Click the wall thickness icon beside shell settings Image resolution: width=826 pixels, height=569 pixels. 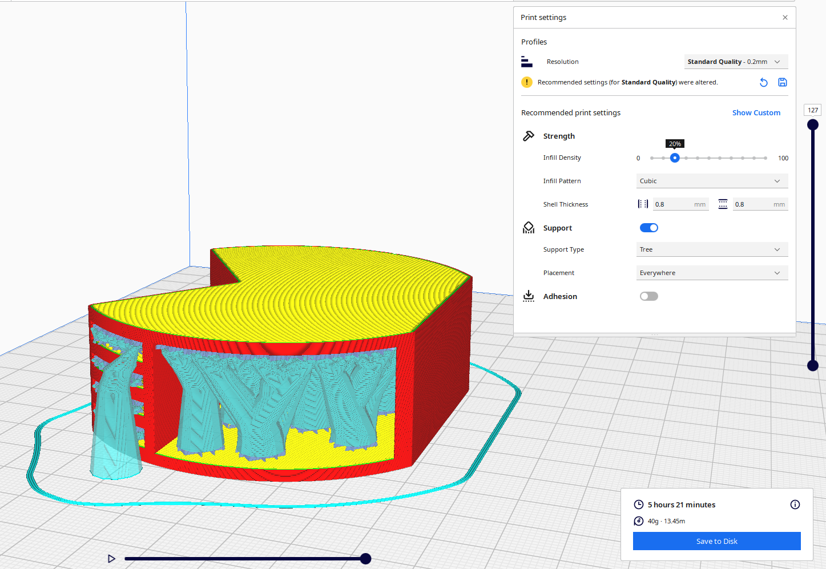click(643, 204)
